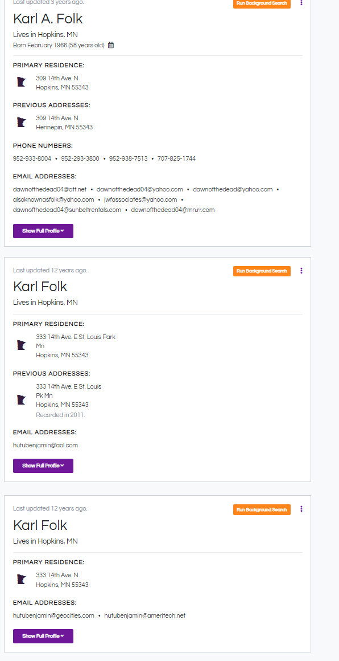
Task: Click phone number 707-825-1744
Action: 177,158
